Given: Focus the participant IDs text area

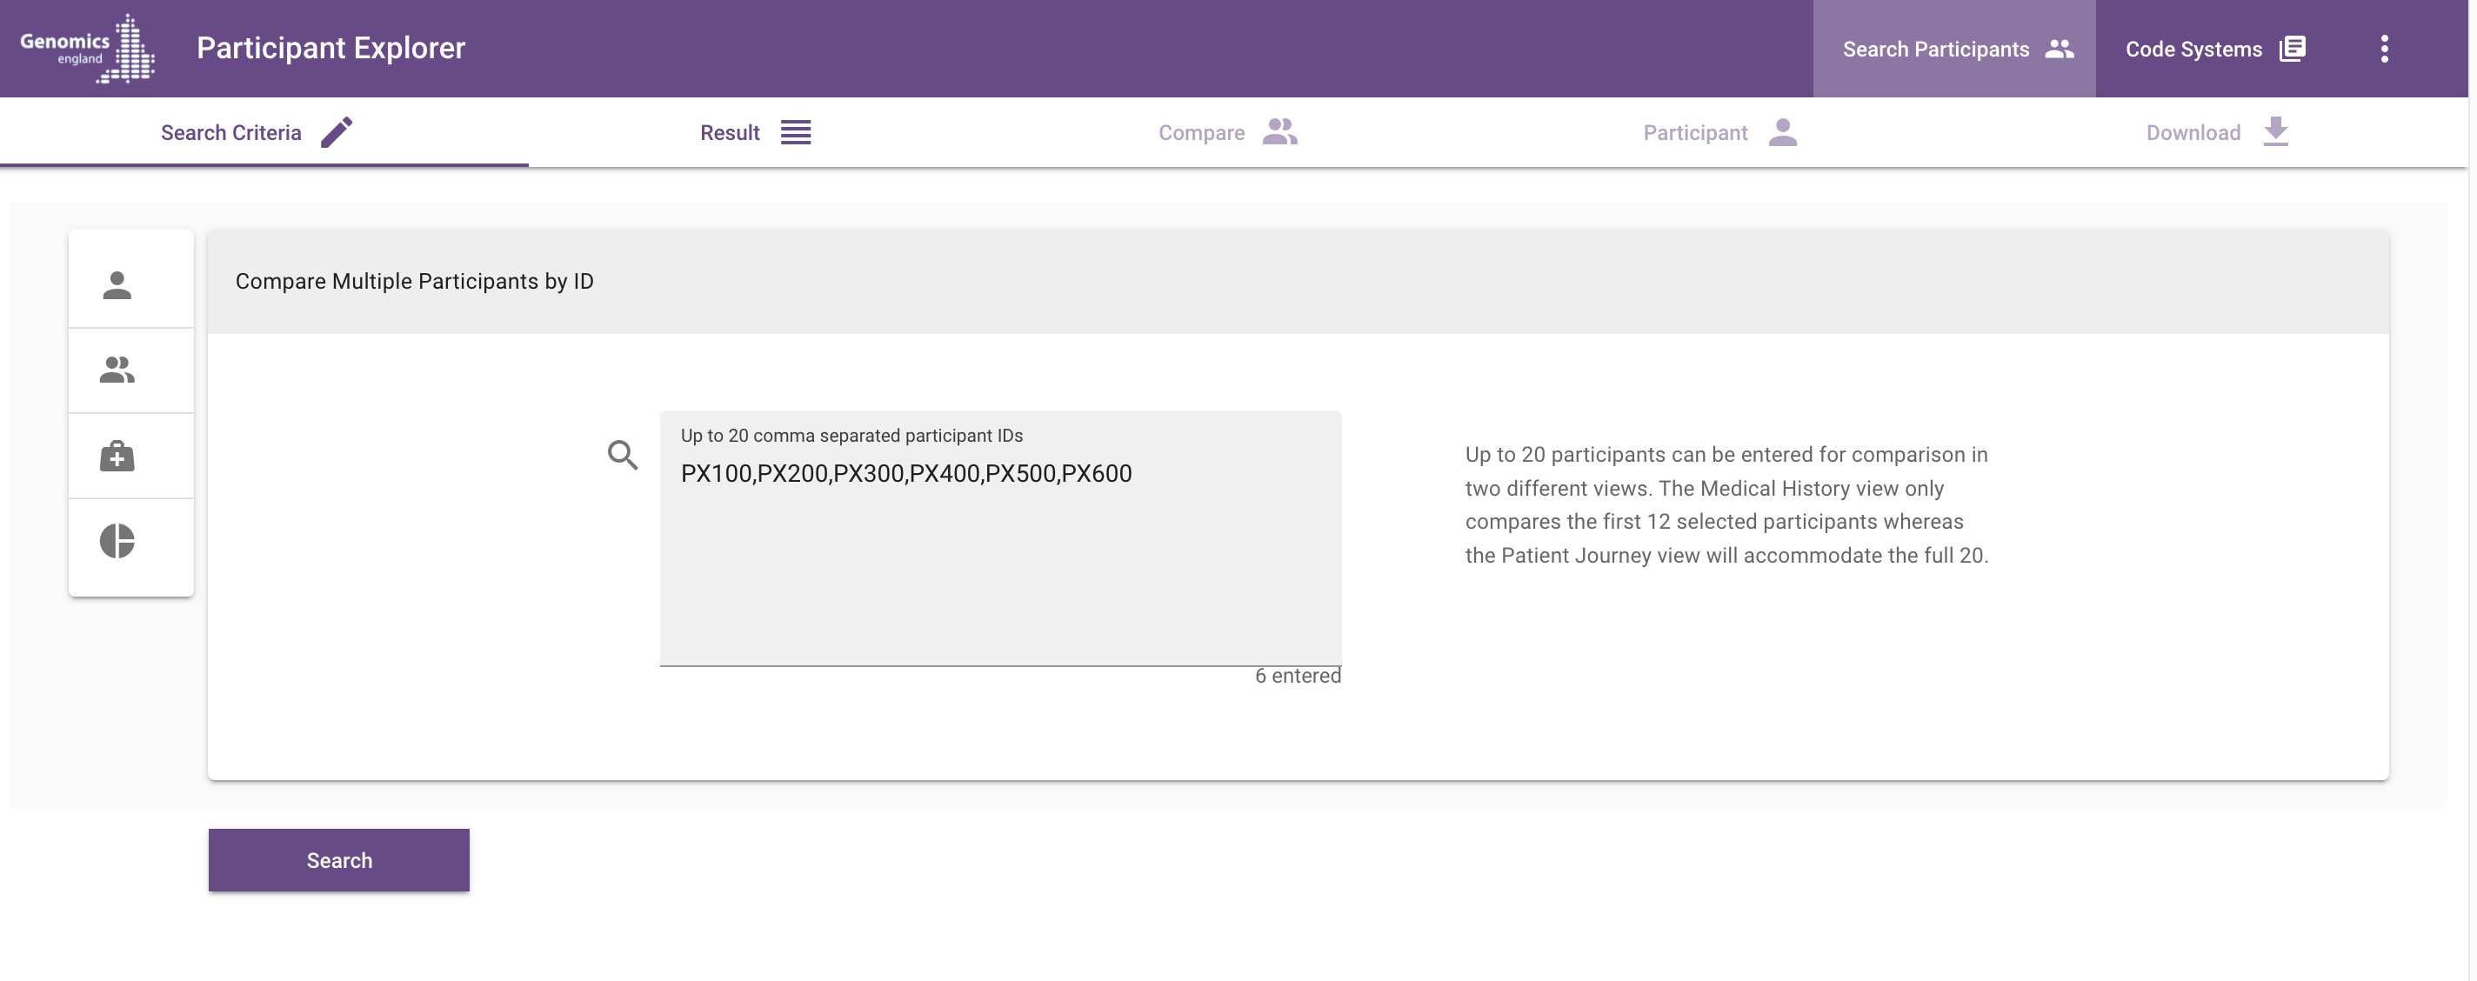Looking at the screenshot, I should pos(1000,537).
